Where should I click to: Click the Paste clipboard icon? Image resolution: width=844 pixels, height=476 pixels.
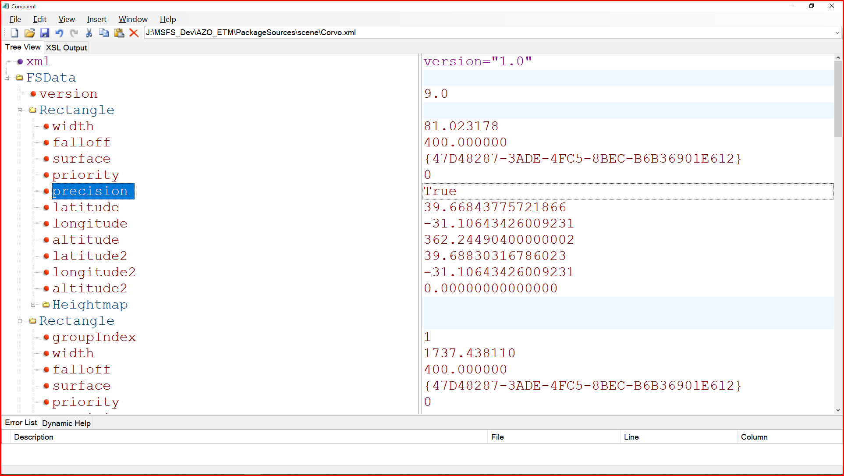click(119, 33)
